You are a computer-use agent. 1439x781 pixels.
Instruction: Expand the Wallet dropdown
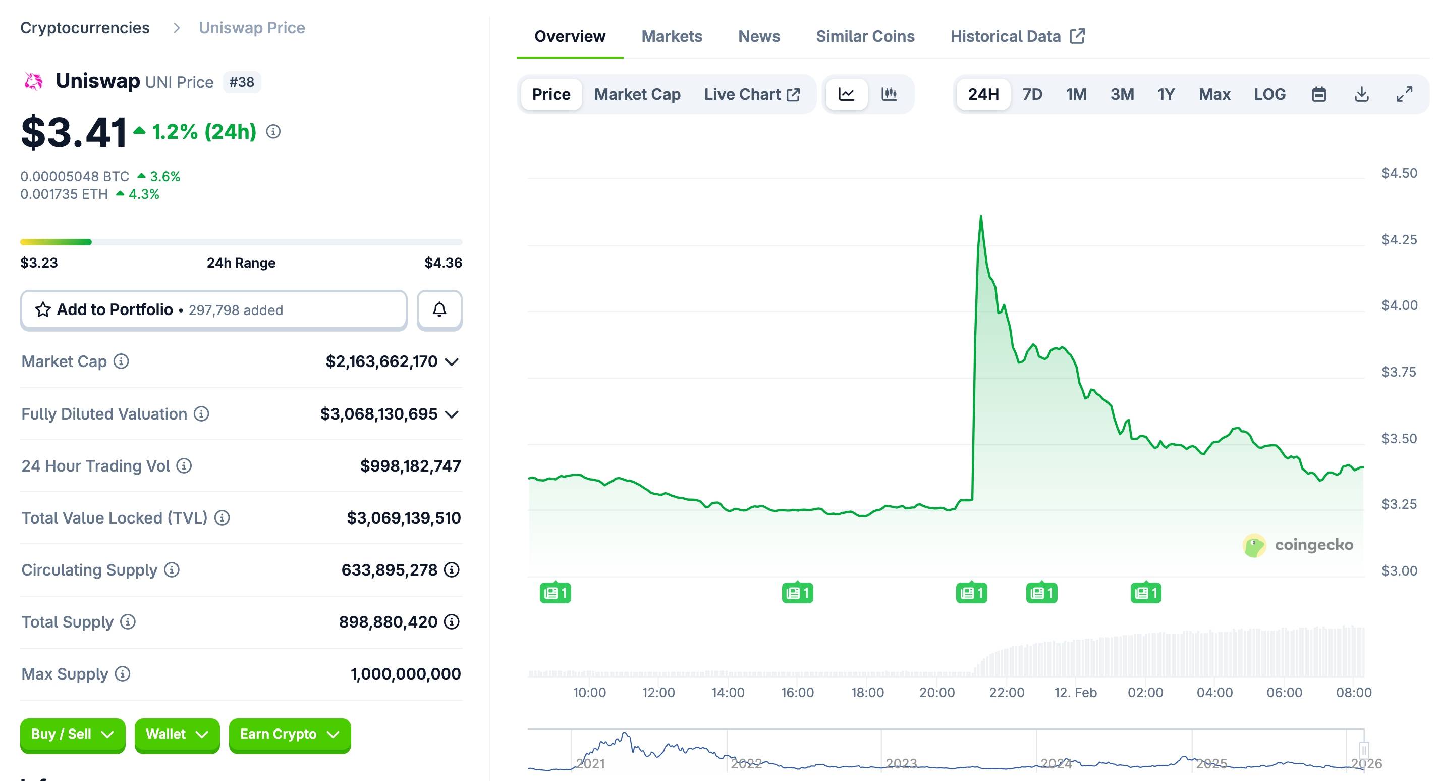[177, 735]
